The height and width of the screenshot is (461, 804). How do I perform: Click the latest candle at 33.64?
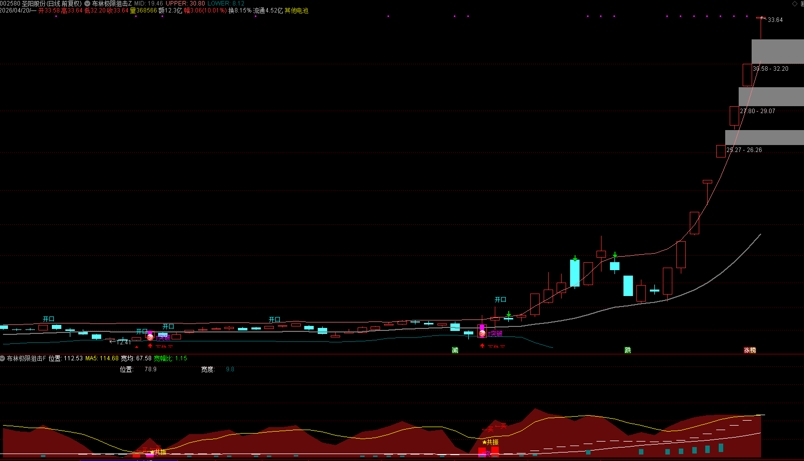point(761,27)
